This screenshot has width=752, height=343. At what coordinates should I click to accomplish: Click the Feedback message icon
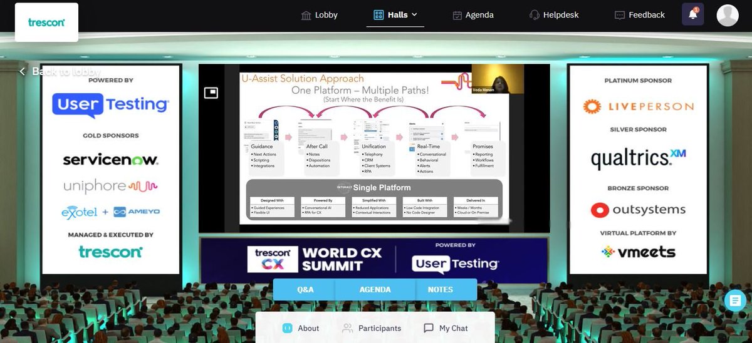620,15
